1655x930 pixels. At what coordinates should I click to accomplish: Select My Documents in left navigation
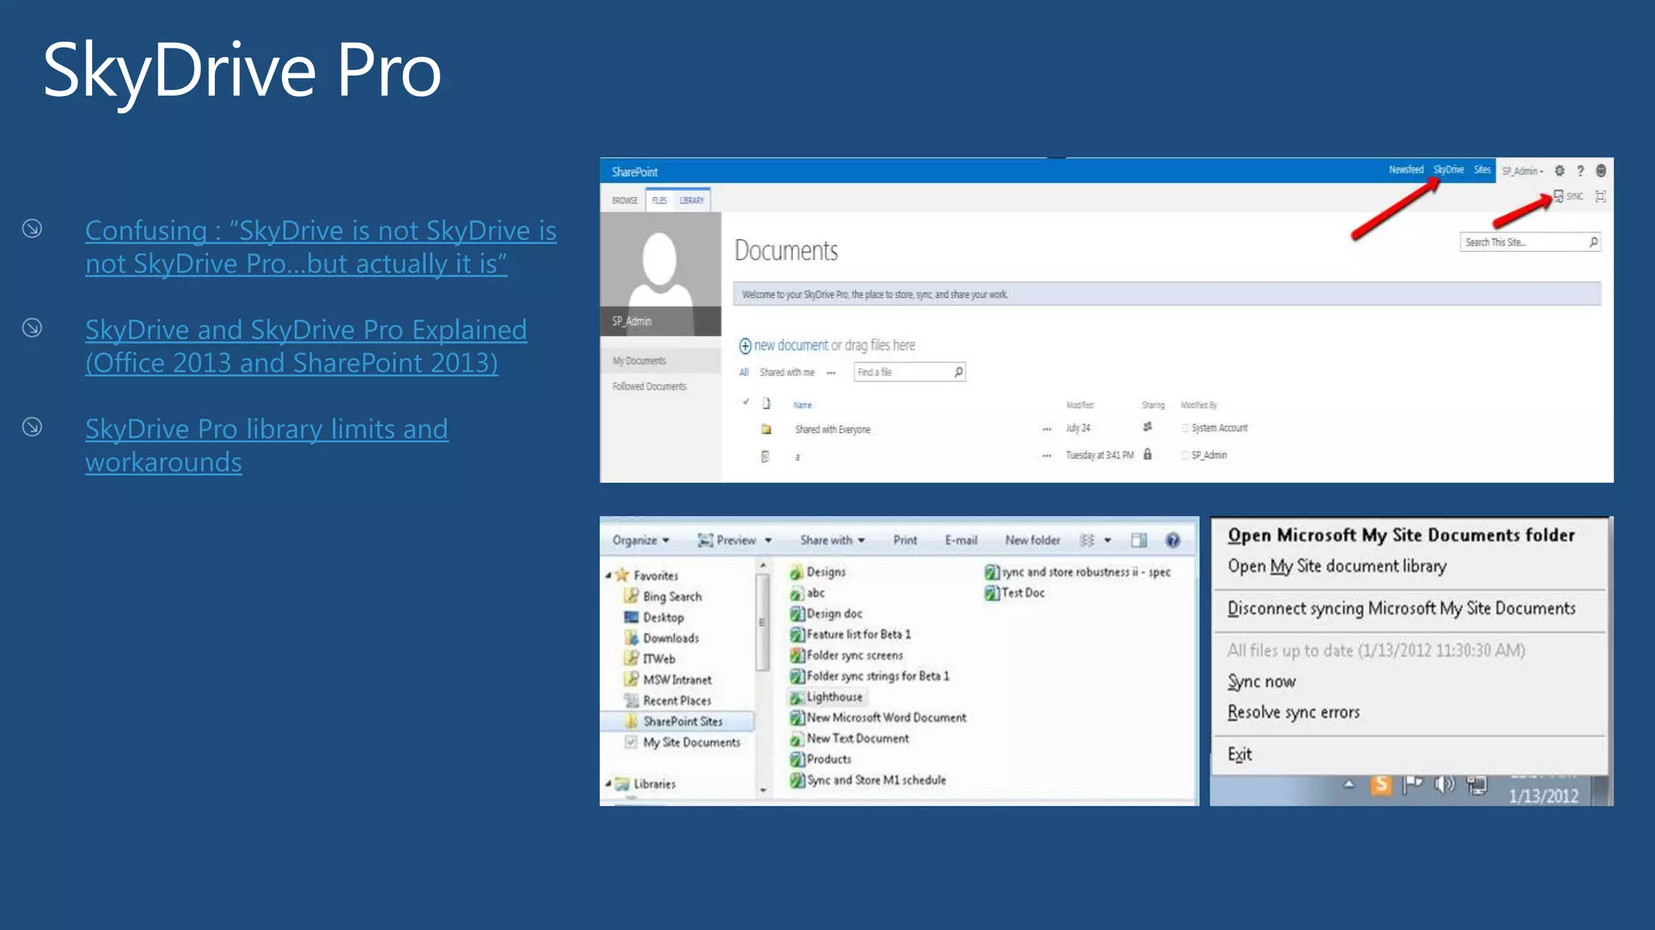639,361
